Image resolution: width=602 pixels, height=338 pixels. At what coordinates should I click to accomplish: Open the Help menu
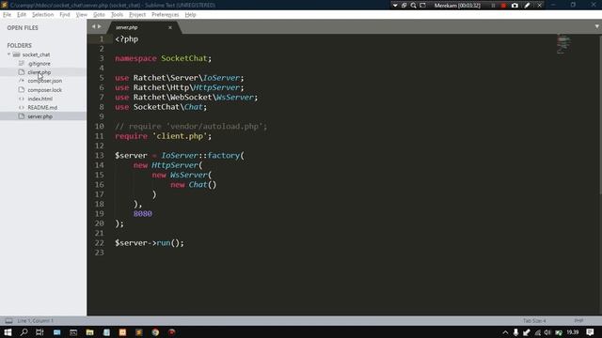pos(190,15)
